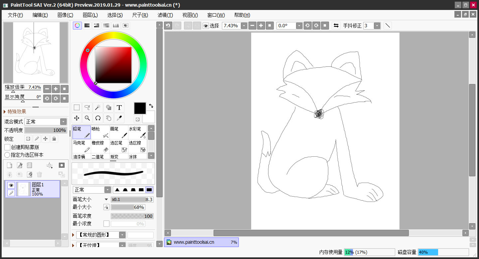Select the hand pan tool
This screenshot has width=479, height=259.
(108, 118)
